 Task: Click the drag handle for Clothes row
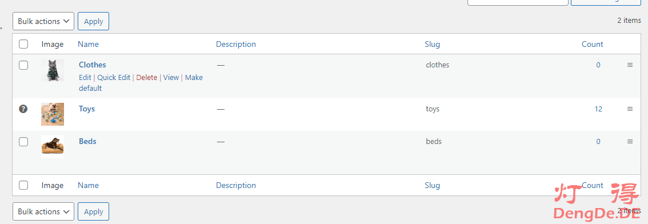tap(630, 65)
